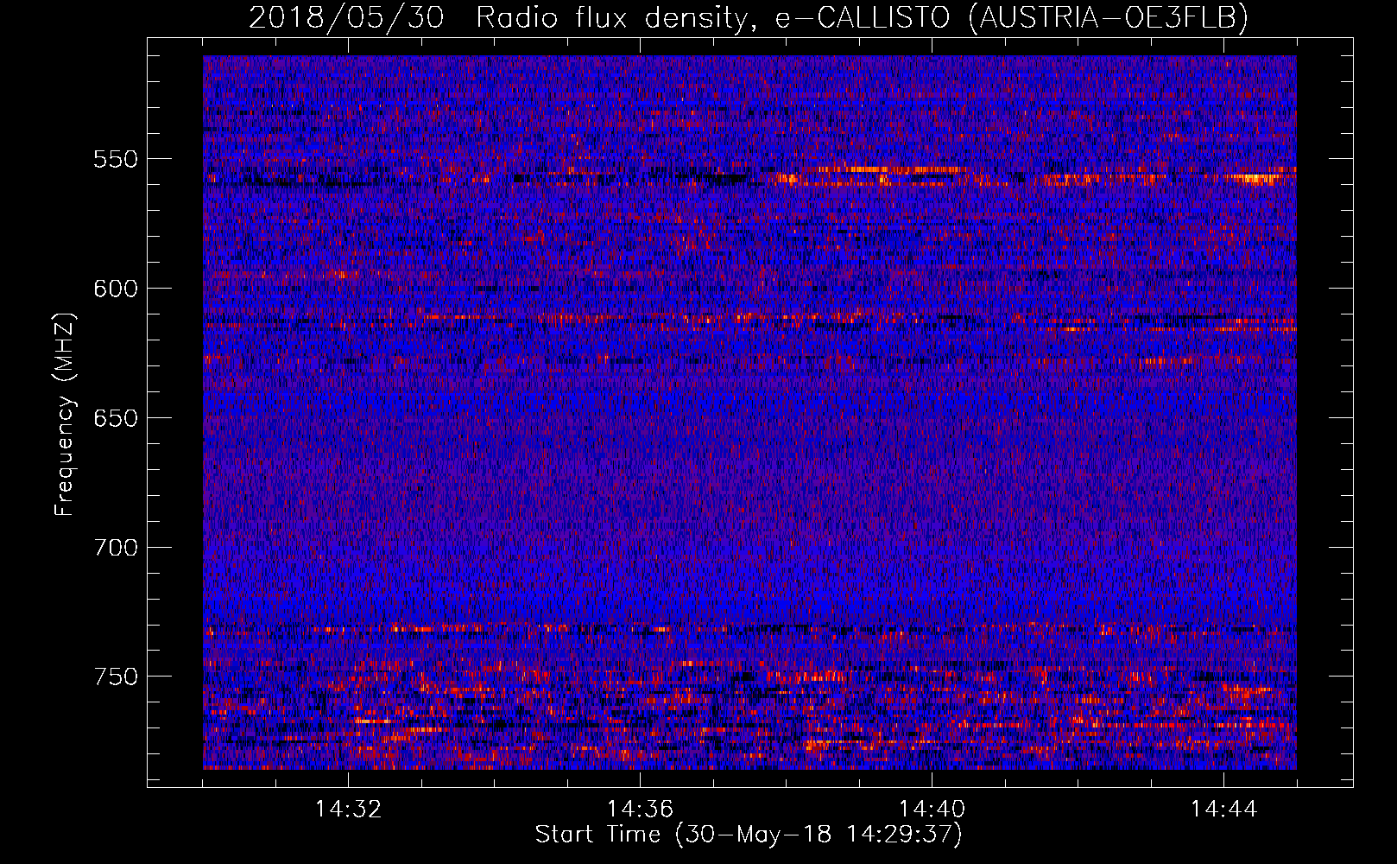
Task: Click the 14:40 time tick label
Action: point(932,810)
